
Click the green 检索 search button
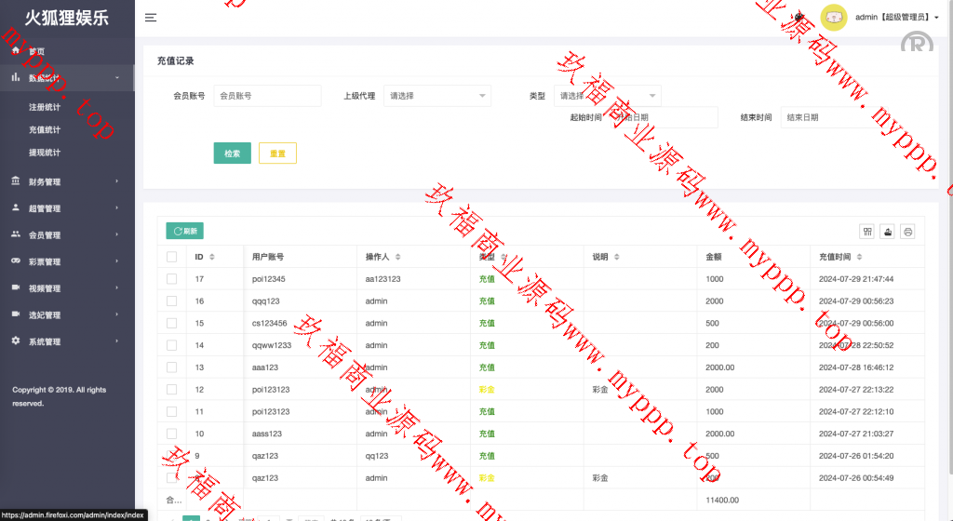pos(232,154)
